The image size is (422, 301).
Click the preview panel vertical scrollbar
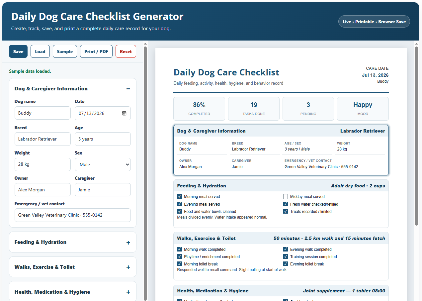pos(416,136)
